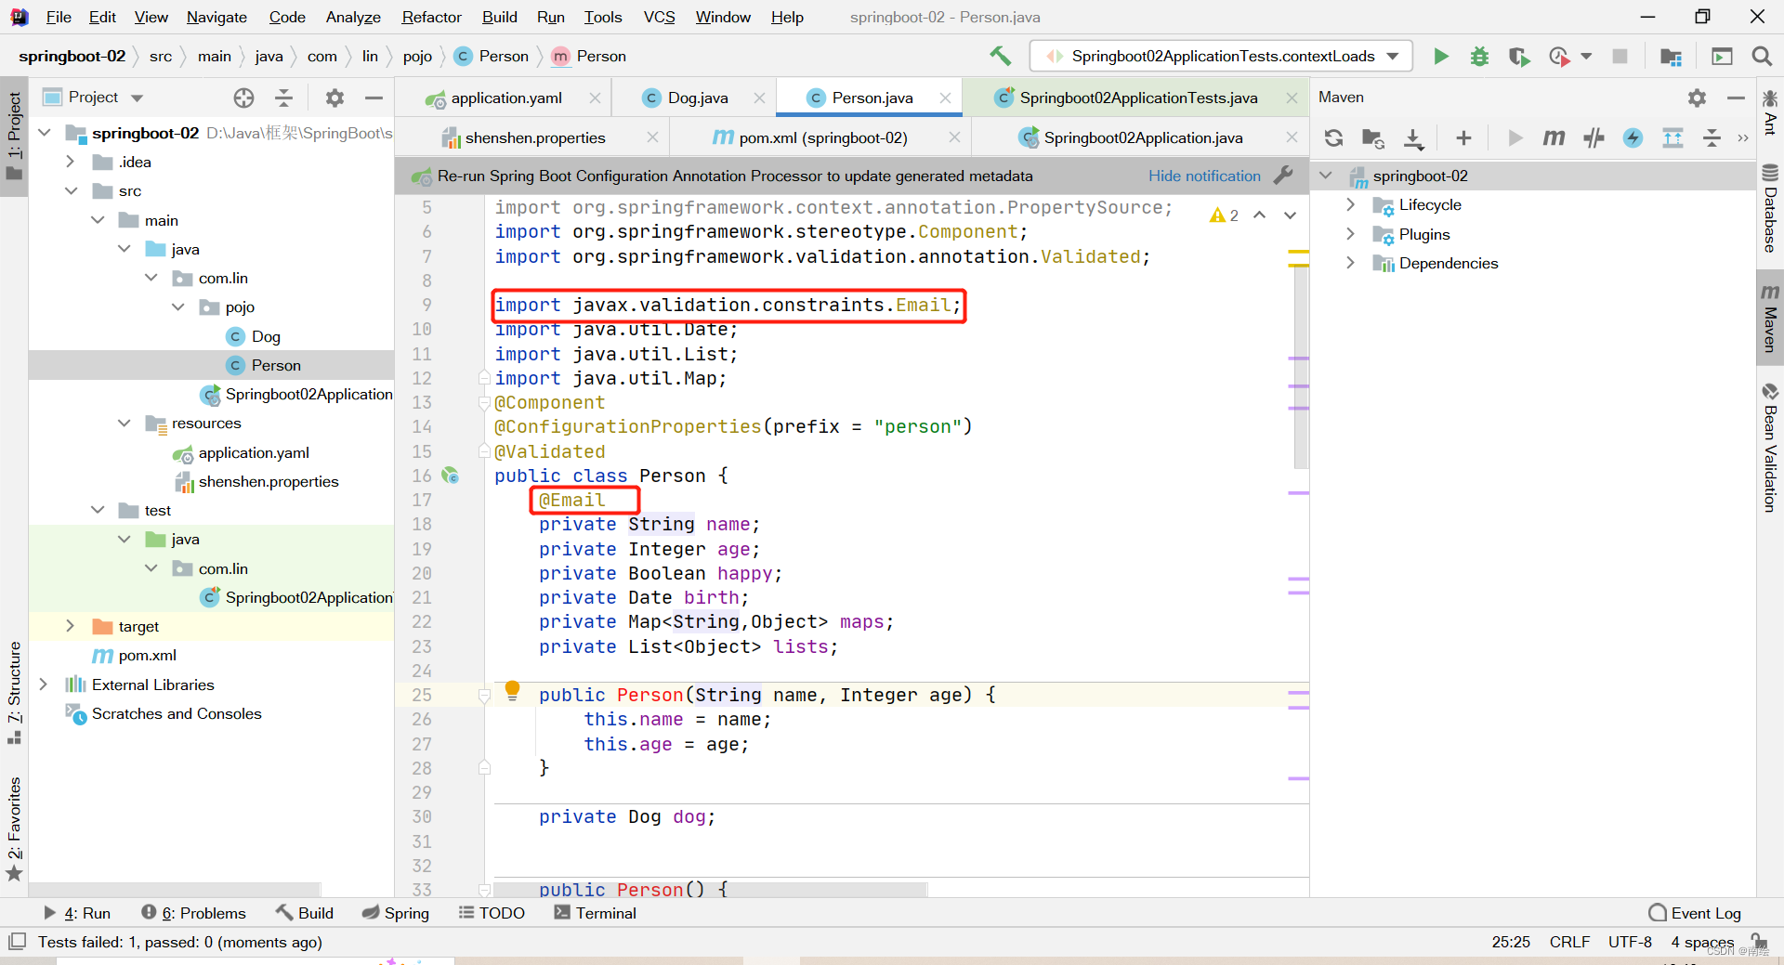Open the 6: Problems tool window
This screenshot has height=965, width=1784.
[x=193, y=913]
